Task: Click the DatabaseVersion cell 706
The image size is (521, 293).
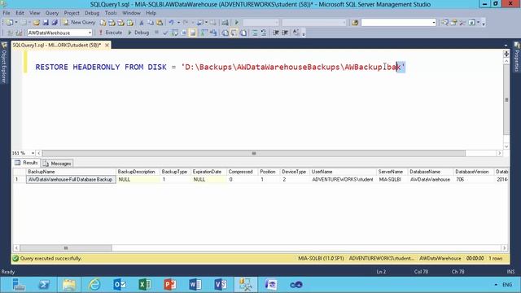Action: (x=474, y=179)
